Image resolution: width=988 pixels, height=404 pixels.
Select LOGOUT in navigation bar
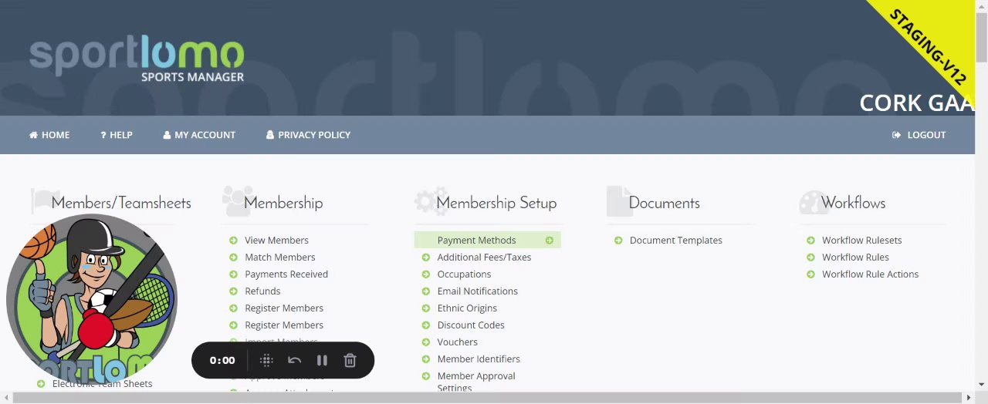(x=926, y=135)
